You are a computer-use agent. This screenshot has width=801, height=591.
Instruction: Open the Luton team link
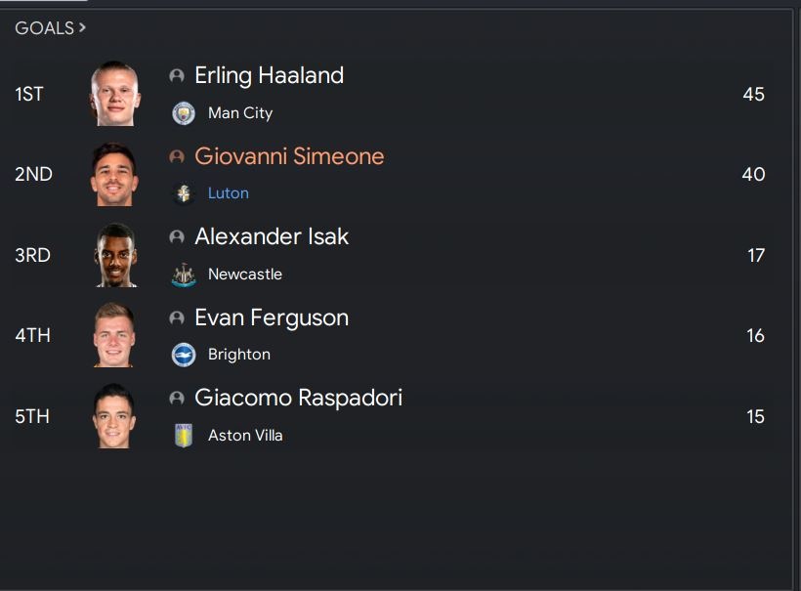coord(229,193)
